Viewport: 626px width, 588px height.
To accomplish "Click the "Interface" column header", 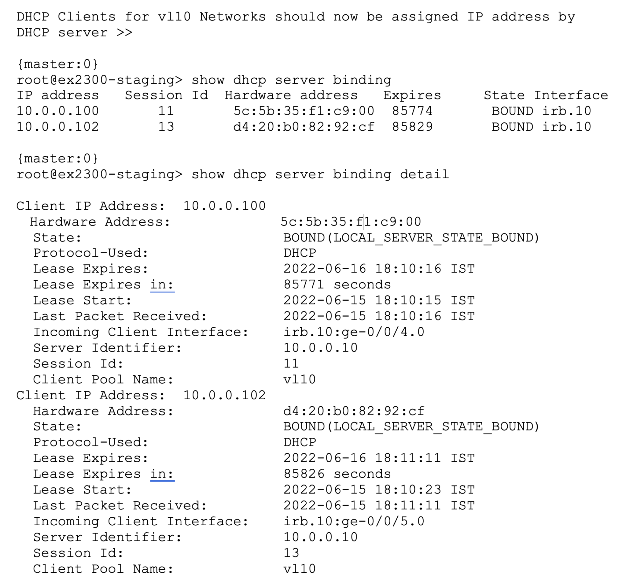I will click(571, 95).
